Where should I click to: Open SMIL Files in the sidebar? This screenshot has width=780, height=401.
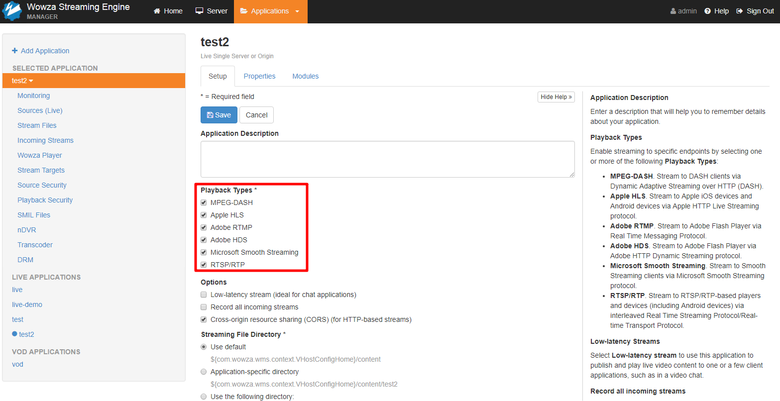pos(34,215)
